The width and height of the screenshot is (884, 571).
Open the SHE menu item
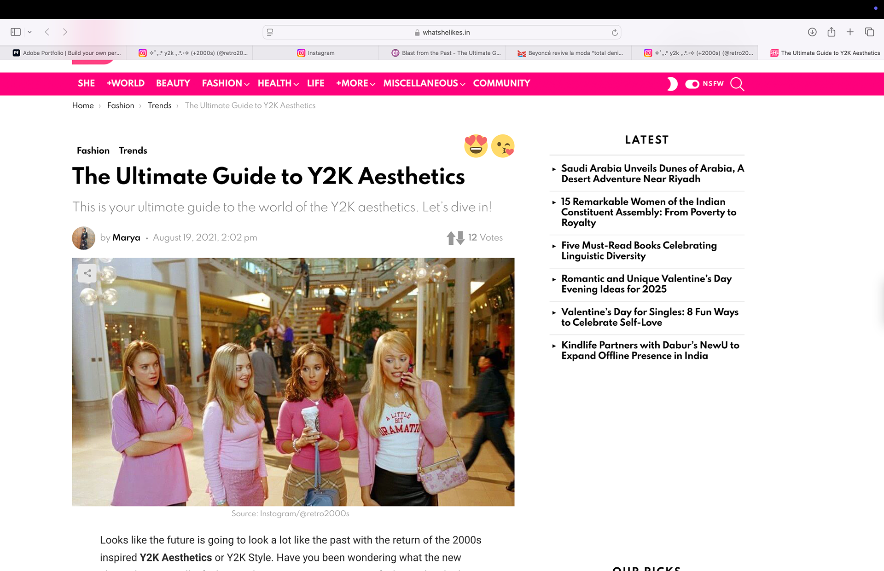click(x=86, y=83)
